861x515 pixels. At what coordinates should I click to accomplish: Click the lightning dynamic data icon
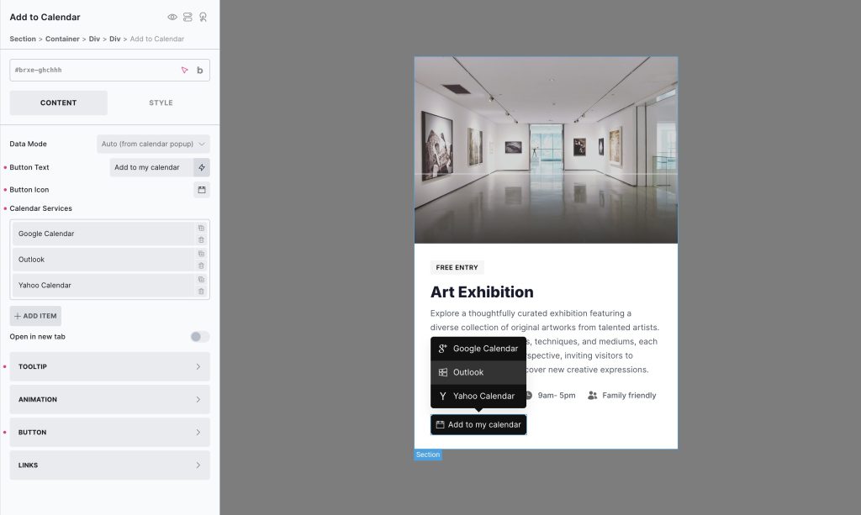pyautogui.click(x=202, y=167)
